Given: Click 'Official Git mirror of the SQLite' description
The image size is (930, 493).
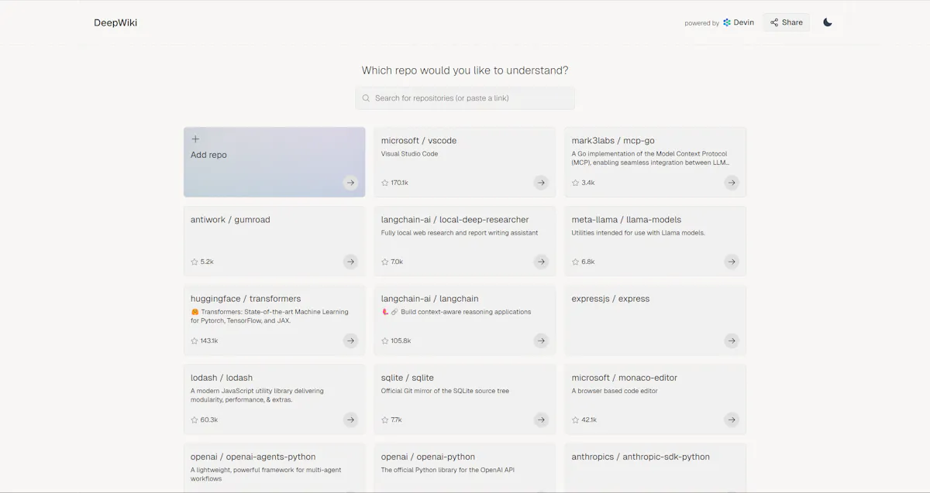Looking at the screenshot, I should (445, 391).
